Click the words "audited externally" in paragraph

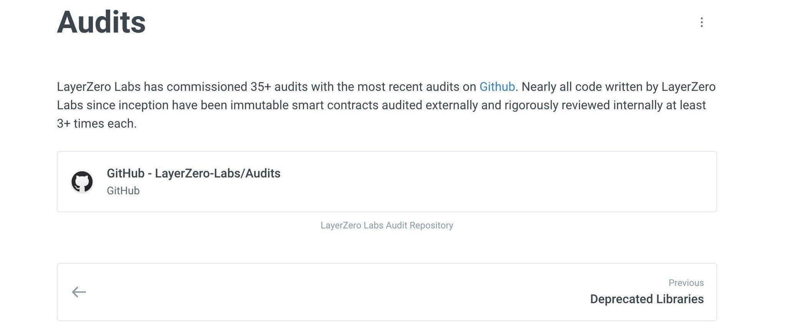(429, 105)
